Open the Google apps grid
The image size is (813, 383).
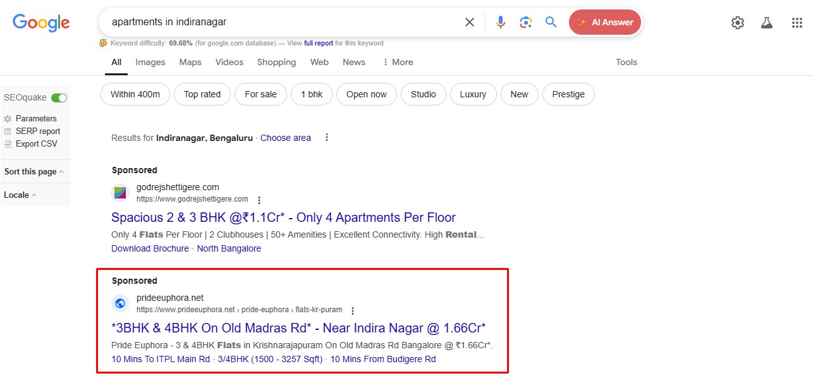(797, 23)
